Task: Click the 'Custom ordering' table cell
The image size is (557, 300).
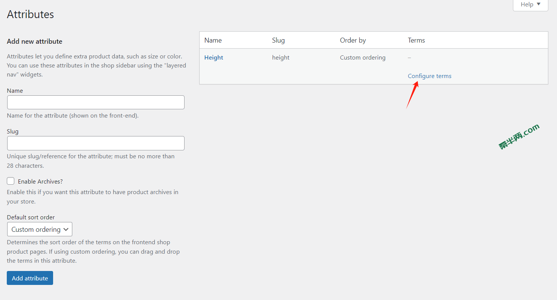Action: [363, 58]
